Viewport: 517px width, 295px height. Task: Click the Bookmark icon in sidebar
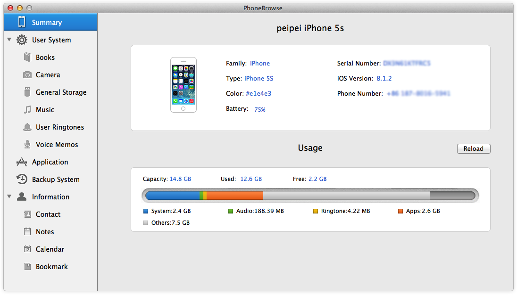tap(27, 266)
